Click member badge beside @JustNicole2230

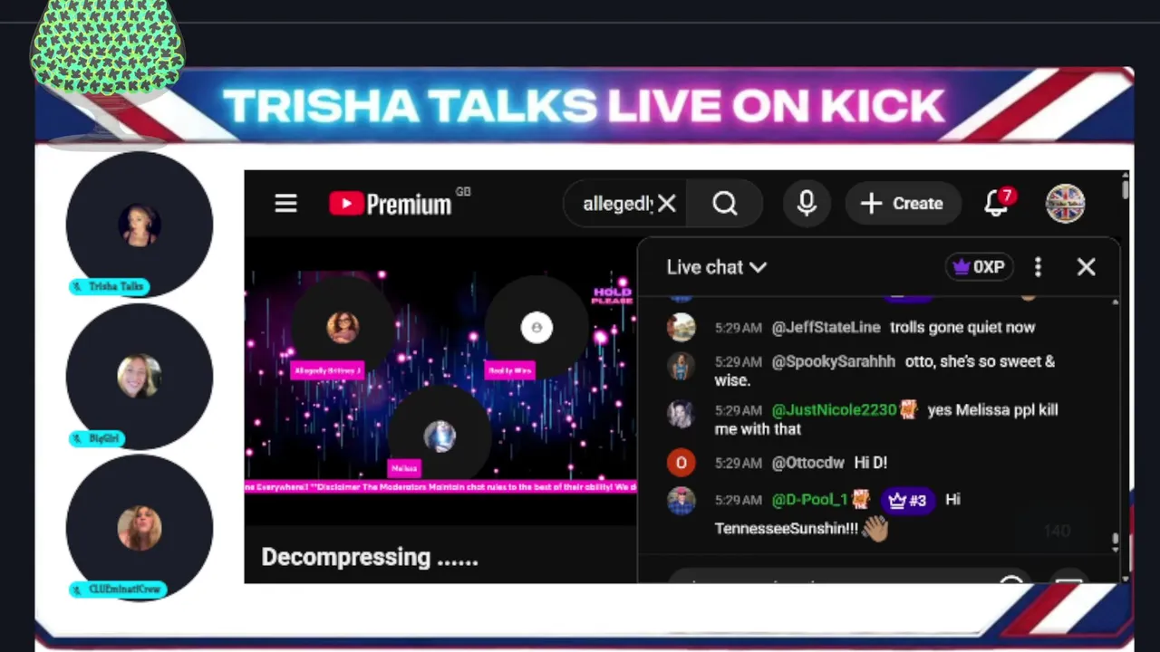point(908,410)
